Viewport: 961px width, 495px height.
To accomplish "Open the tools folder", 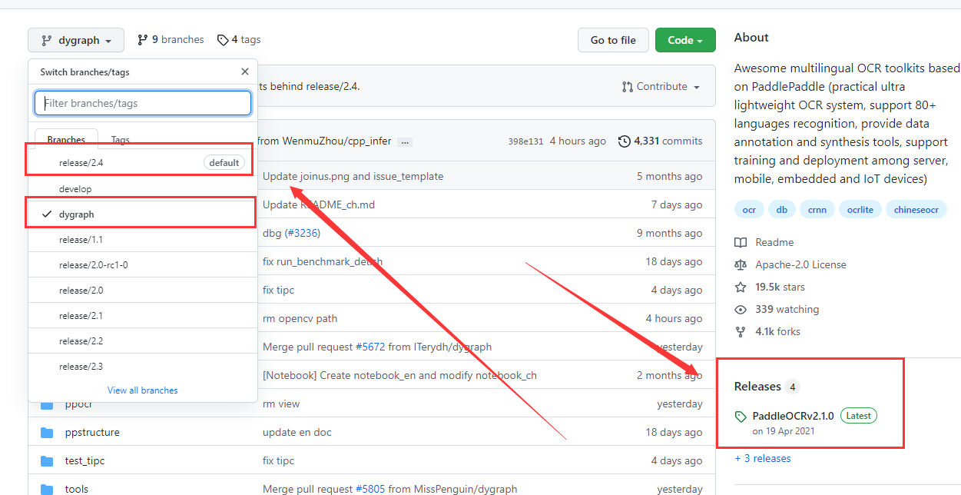I will [x=77, y=489].
